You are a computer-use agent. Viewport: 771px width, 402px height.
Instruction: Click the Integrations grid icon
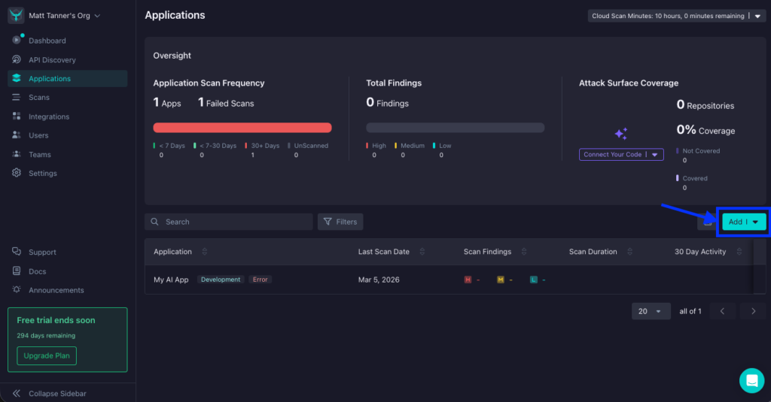coord(17,116)
